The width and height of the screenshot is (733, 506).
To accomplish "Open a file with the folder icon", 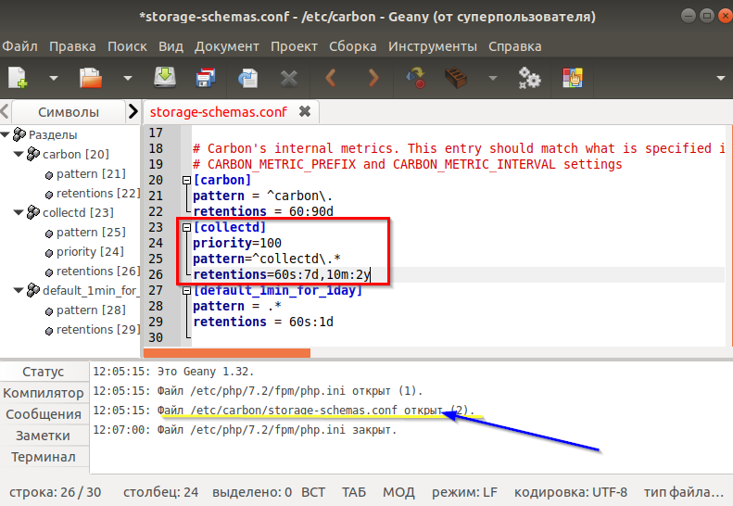I will click(x=91, y=78).
